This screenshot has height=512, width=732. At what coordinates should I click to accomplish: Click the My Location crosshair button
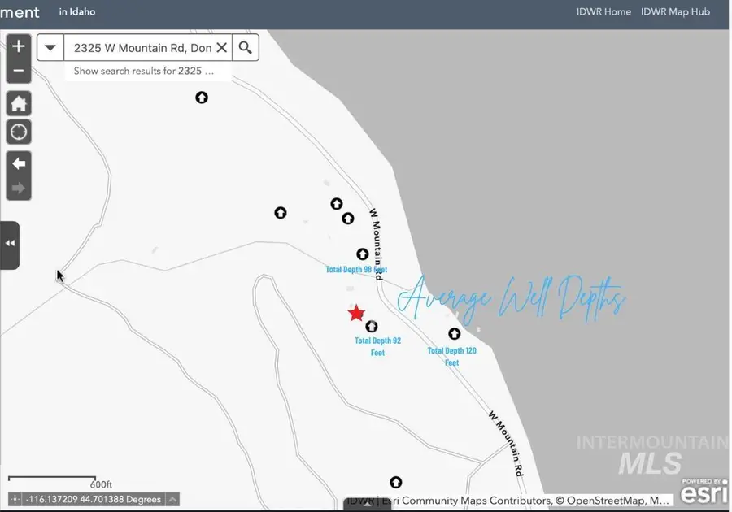(x=19, y=132)
